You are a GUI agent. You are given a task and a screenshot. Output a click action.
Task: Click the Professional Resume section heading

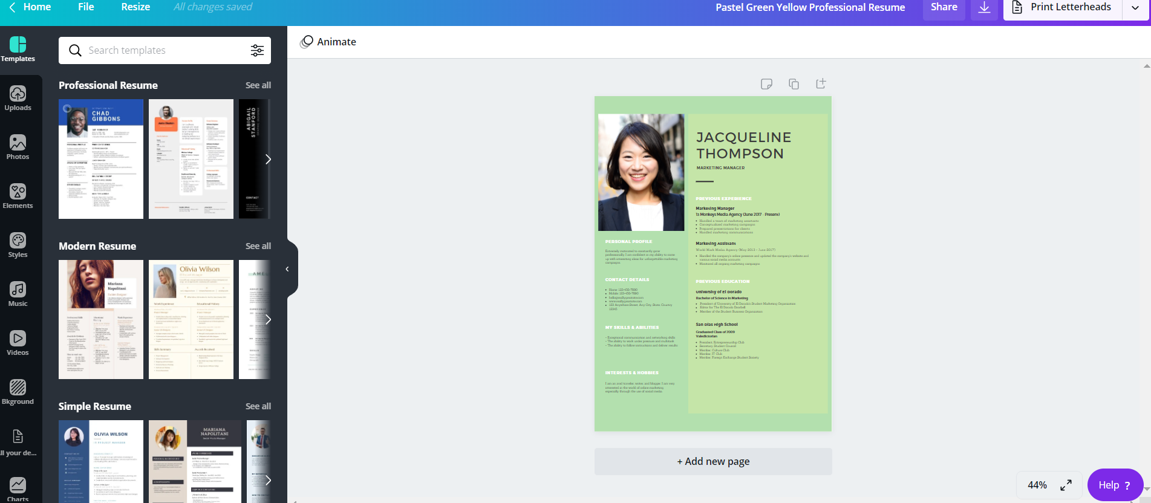point(108,85)
